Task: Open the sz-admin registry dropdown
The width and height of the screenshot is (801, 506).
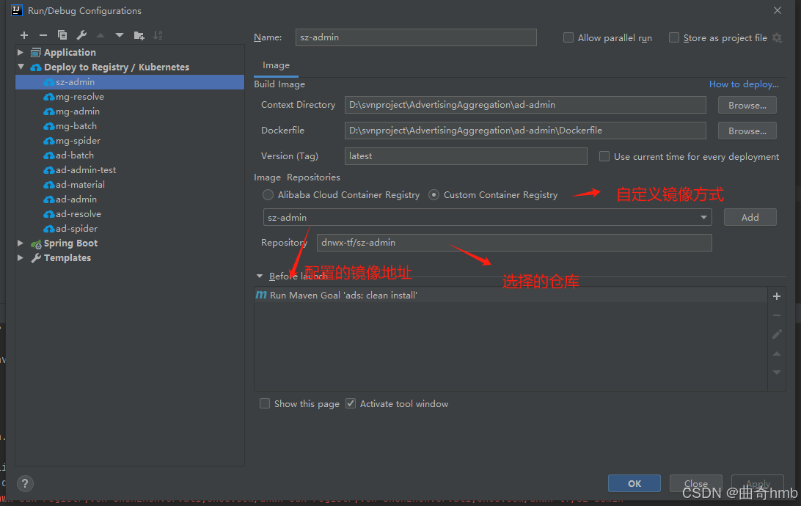Action: pyautogui.click(x=487, y=218)
